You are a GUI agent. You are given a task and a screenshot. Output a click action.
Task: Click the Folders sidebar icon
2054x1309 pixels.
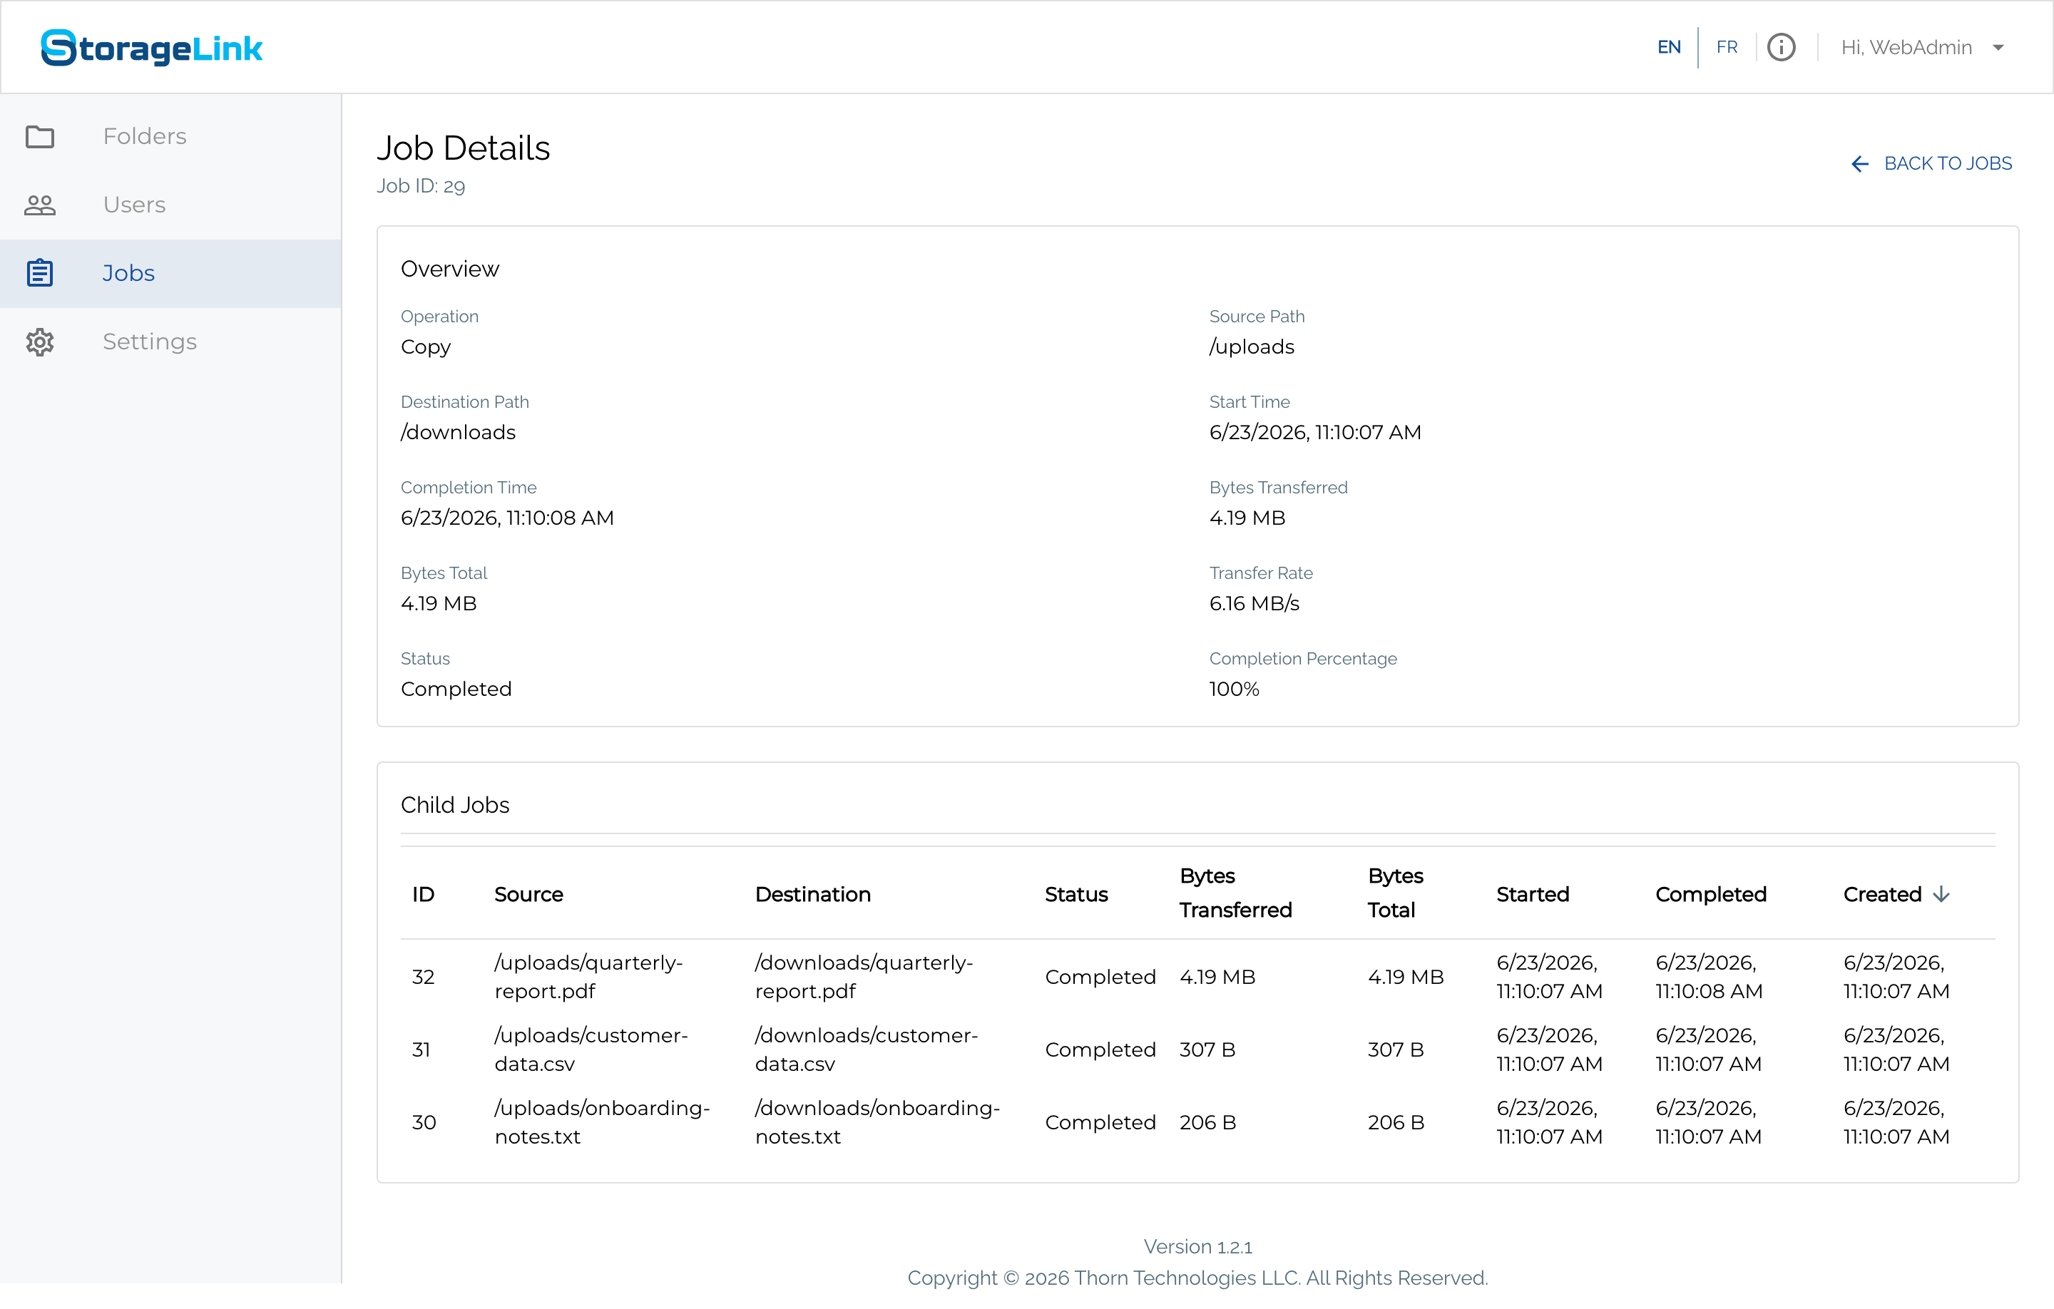pos(40,136)
